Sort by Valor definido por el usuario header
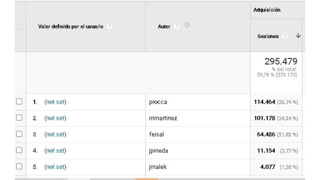This screenshot has width=320, height=180. point(71,26)
